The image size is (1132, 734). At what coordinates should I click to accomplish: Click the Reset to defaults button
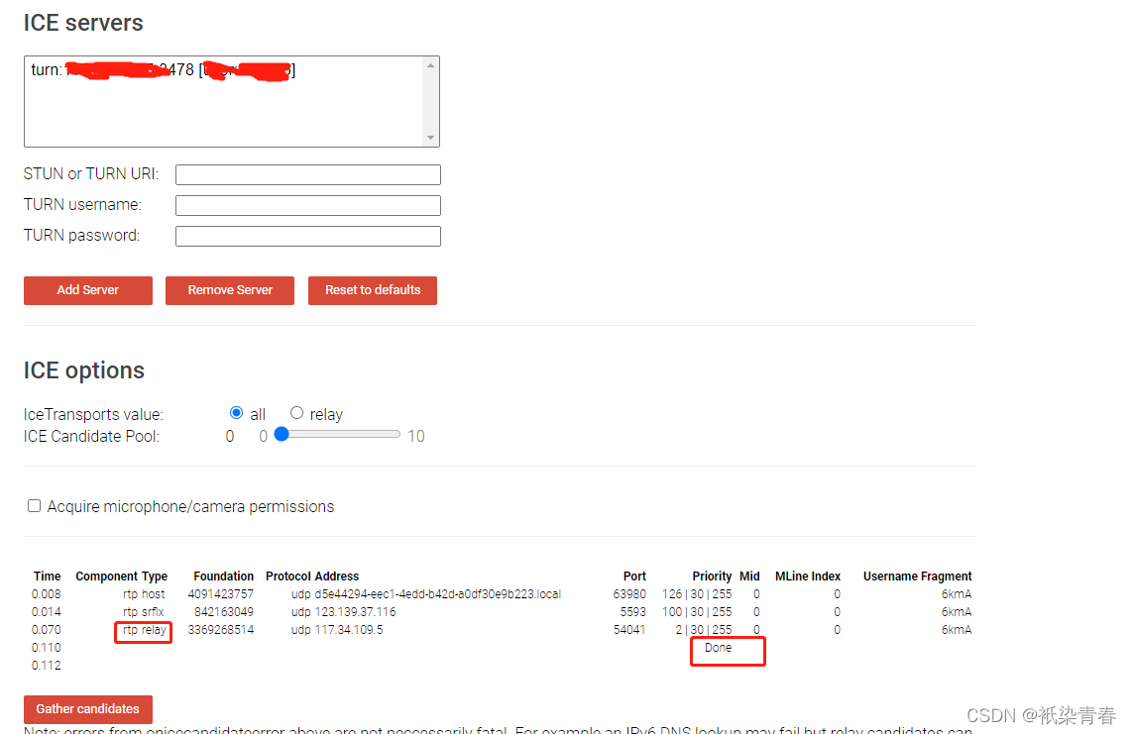372,290
